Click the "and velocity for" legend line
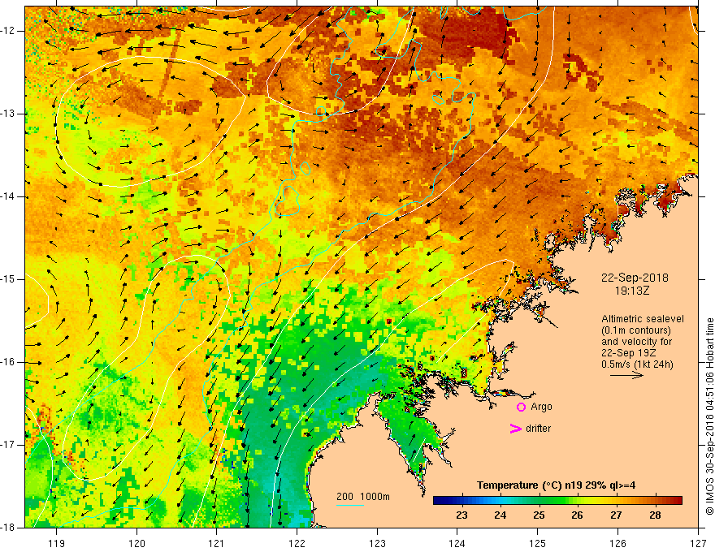The width and height of the screenshot is (715, 552). 636,342
